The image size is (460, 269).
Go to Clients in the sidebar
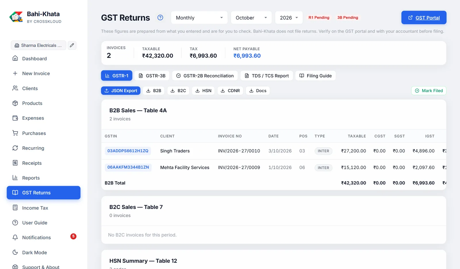coord(43,88)
